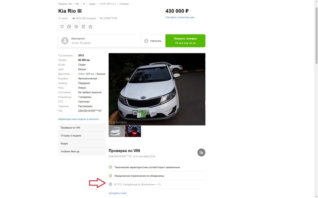Open the 'Отзывы о модели' sidebar item
318x198 pixels.
point(82,135)
